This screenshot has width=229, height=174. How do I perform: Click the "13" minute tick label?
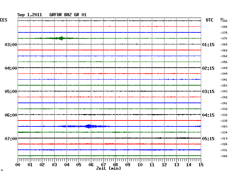click(x=177, y=165)
